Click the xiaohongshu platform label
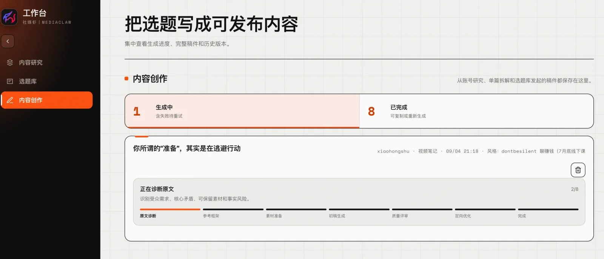The image size is (604, 259). point(393,151)
